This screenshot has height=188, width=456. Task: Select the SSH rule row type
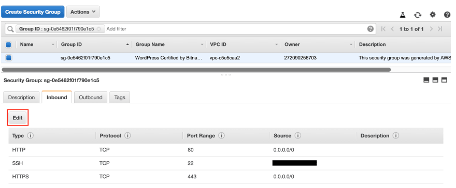coord(18,163)
